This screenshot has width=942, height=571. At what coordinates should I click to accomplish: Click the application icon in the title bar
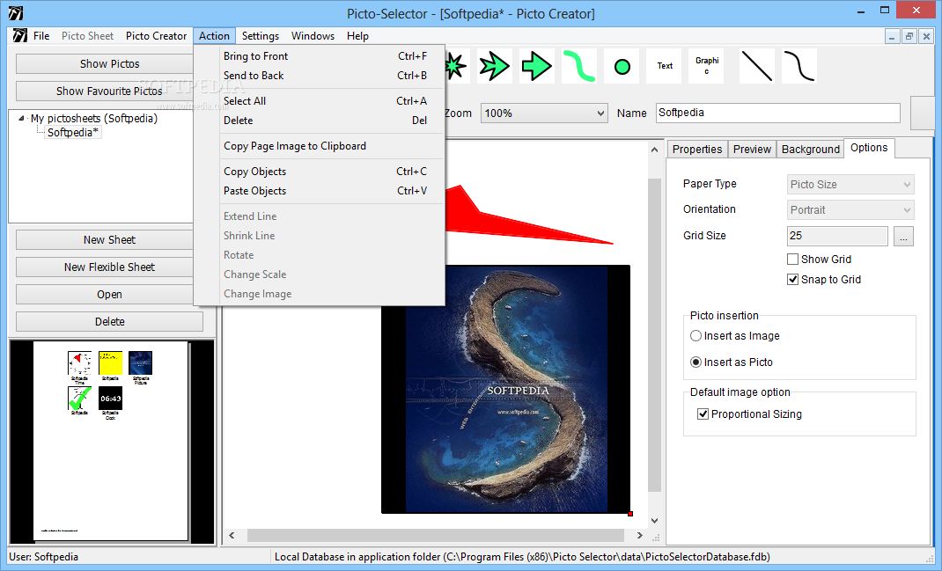coord(16,13)
